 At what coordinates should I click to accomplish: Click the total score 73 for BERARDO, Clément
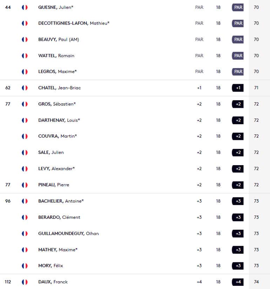[x=256, y=217]
